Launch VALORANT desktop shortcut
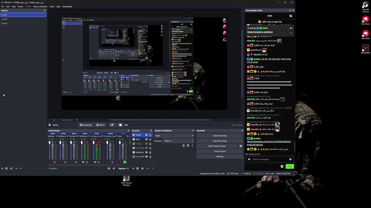This screenshot has height=208, width=371. (365, 49)
